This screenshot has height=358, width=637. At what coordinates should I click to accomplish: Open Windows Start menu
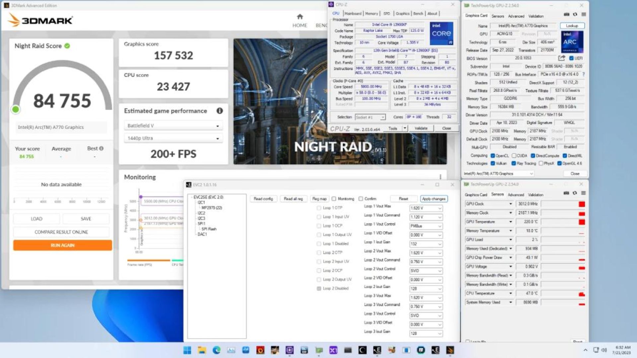[x=187, y=350]
